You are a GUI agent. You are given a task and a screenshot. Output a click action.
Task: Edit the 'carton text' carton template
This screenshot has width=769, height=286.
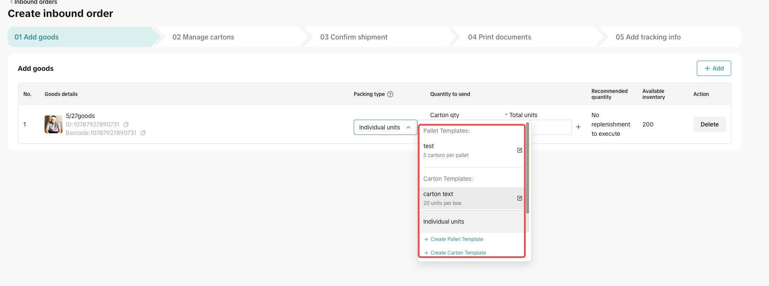pos(519,198)
